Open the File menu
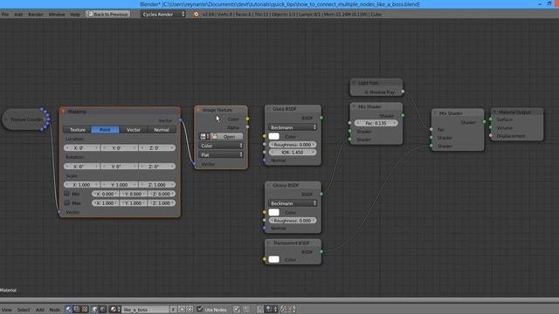The height and width of the screenshot is (314, 559). click(x=5, y=14)
